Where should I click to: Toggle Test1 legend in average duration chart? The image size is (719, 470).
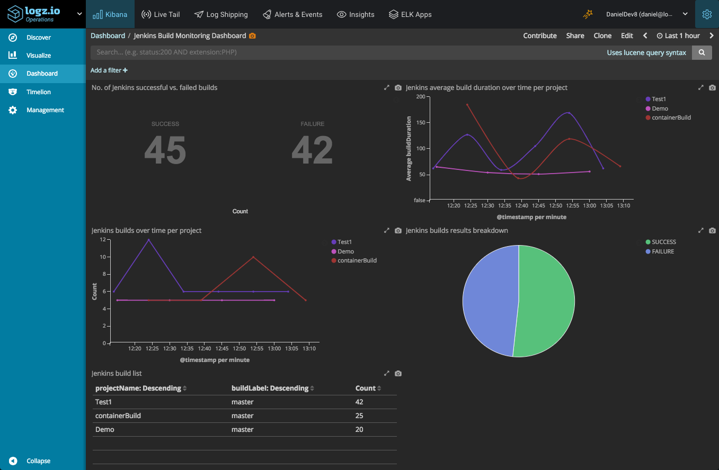656,99
